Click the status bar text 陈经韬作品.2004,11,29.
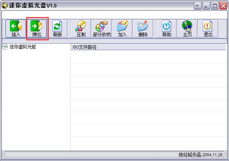229x161 pixels. 201,155
